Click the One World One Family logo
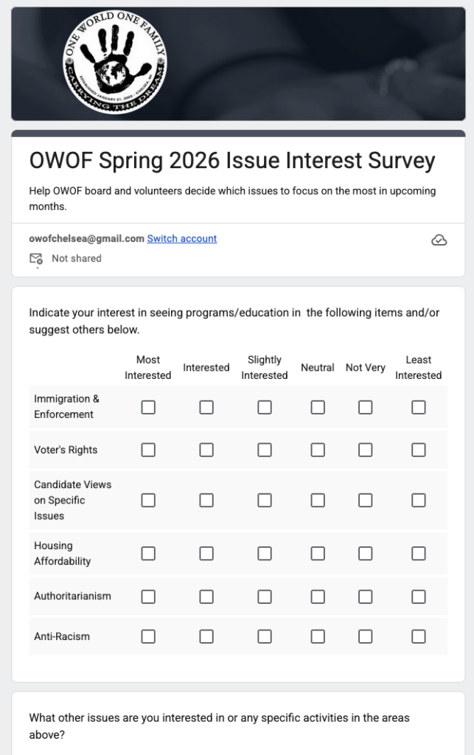This screenshot has width=474, height=755. coord(115,64)
